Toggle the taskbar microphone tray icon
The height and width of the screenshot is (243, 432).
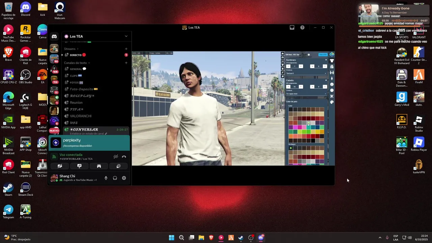pos(387,238)
